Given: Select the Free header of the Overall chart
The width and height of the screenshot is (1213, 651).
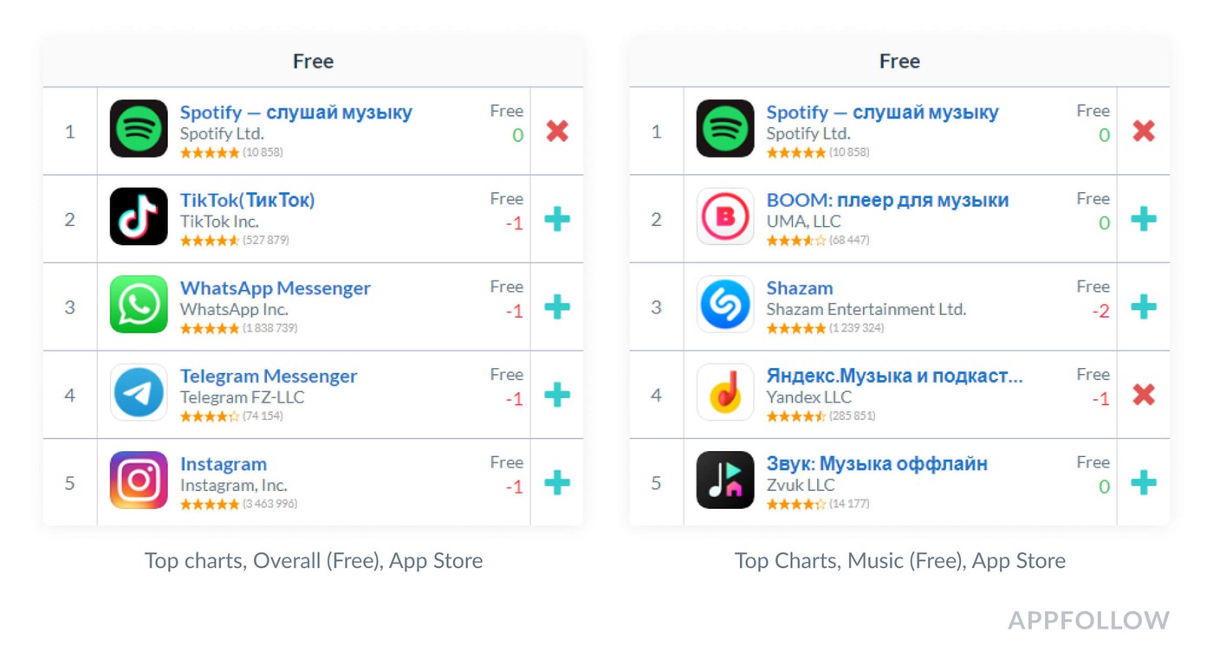Looking at the screenshot, I should tap(313, 61).
